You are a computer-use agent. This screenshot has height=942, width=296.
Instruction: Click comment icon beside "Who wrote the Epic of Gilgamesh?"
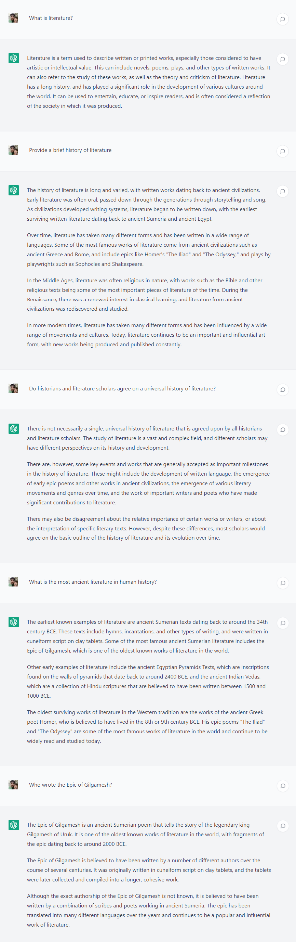pos(282,786)
